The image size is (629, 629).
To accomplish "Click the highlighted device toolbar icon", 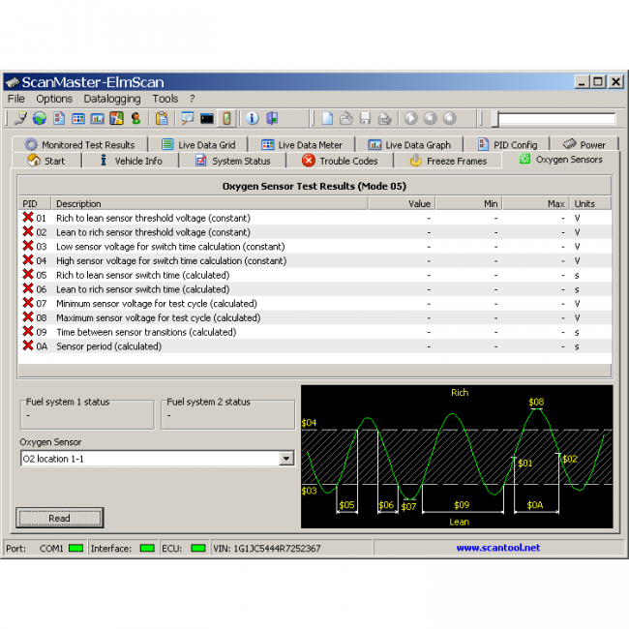I will (226, 118).
